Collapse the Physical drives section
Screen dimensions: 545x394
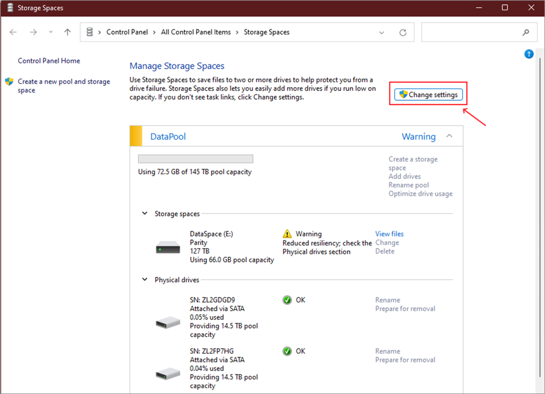tap(145, 279)
